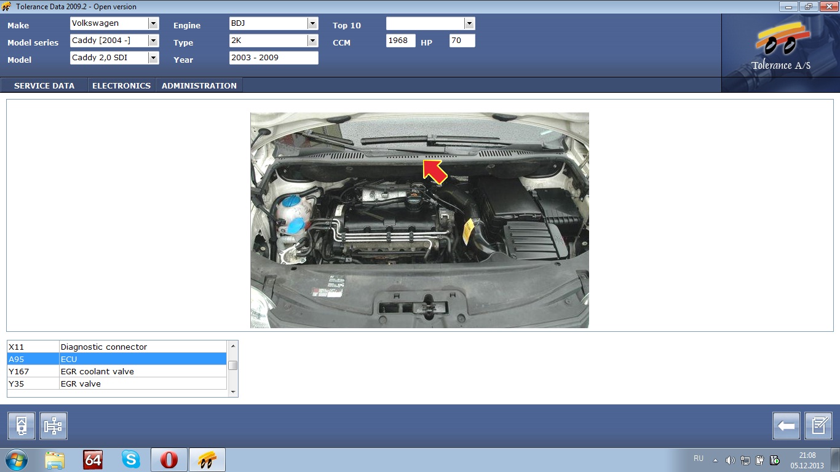Open the wiring diagram icon in bottom toolbar
The width and height of the screenshot is (840, 472).
53,425
